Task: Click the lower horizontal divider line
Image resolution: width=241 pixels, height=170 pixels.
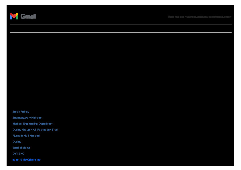Action: point(120,33)
